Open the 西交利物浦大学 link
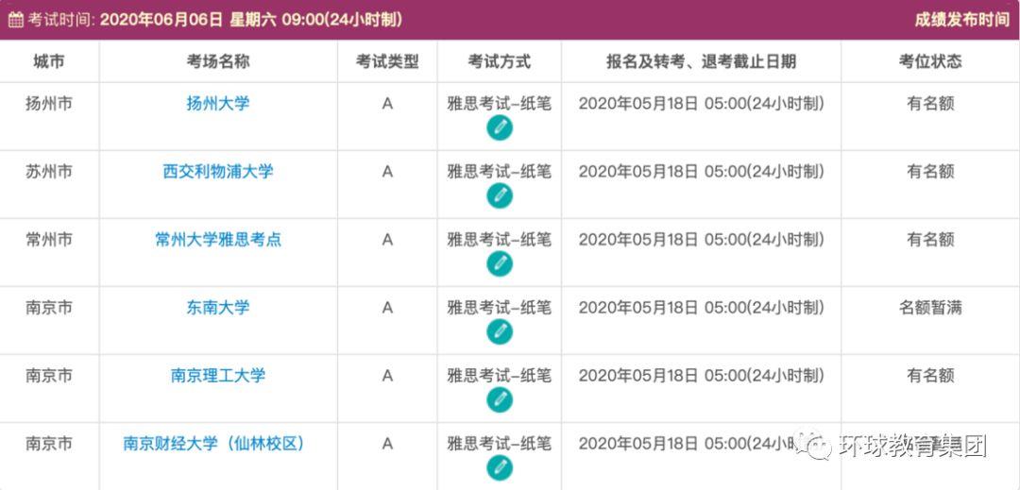This screenshot has width=1020, height=490. [x=218, y=172]
